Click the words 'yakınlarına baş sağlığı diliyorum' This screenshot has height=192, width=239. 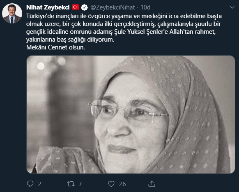(x=70, y=40)
